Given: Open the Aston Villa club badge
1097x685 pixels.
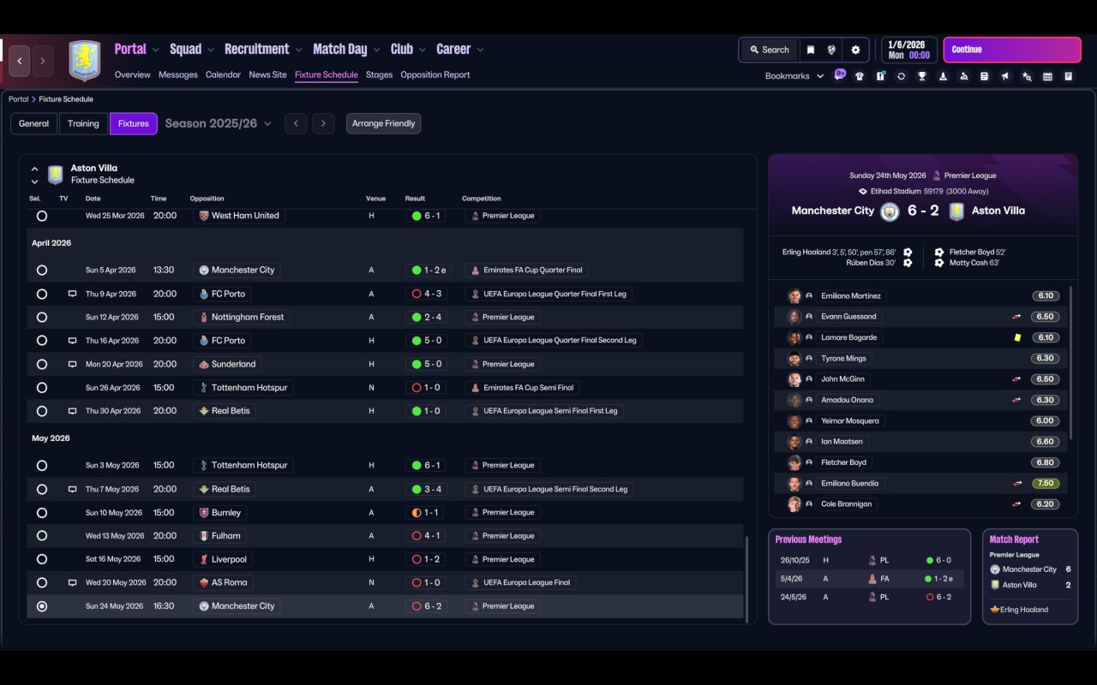Looking at the screenshot, I should 84,61.
